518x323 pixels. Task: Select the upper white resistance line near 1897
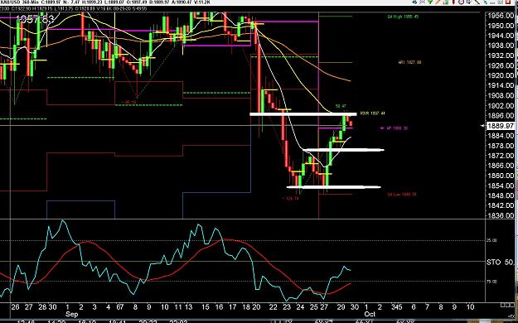tap(303, 114)
